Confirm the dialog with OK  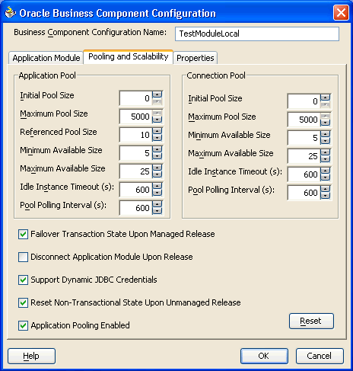click(264, 356)
